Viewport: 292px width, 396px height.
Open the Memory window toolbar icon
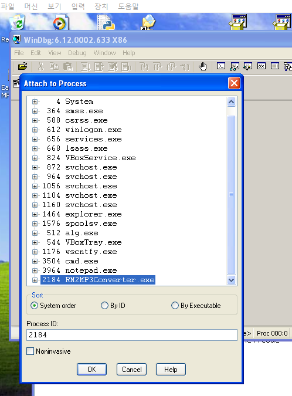(x=275, y=66)
